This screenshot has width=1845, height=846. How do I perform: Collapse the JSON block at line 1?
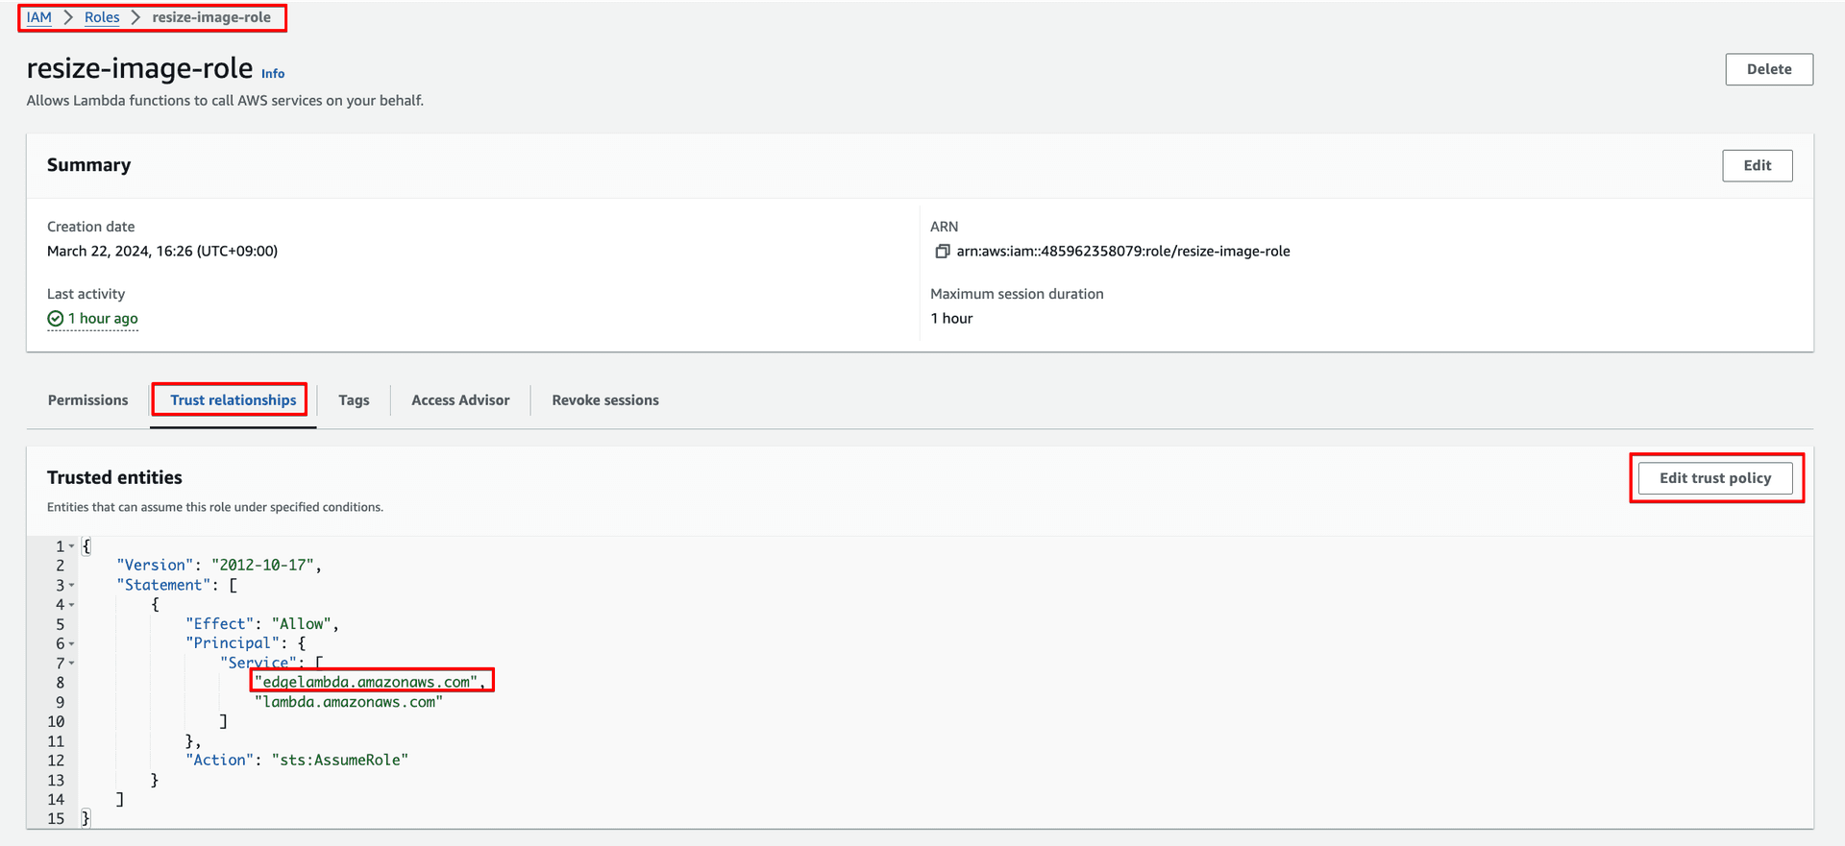pos(71,546)
